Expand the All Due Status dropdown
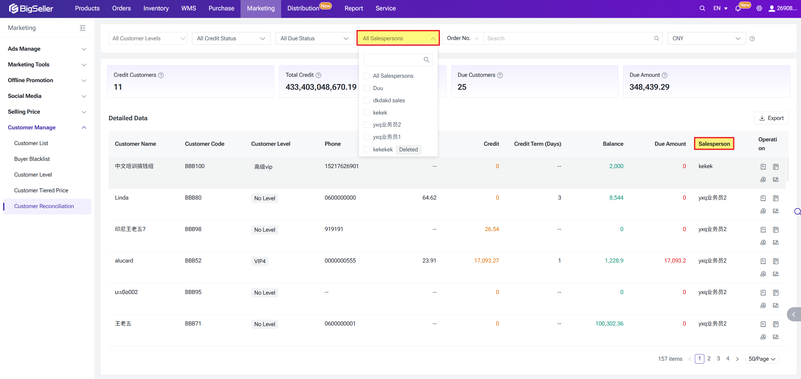Screen dimensions: 801x379 pos(314,38)
